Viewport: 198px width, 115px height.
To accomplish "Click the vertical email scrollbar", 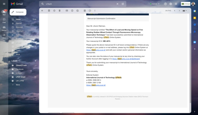I will (190, 68).
